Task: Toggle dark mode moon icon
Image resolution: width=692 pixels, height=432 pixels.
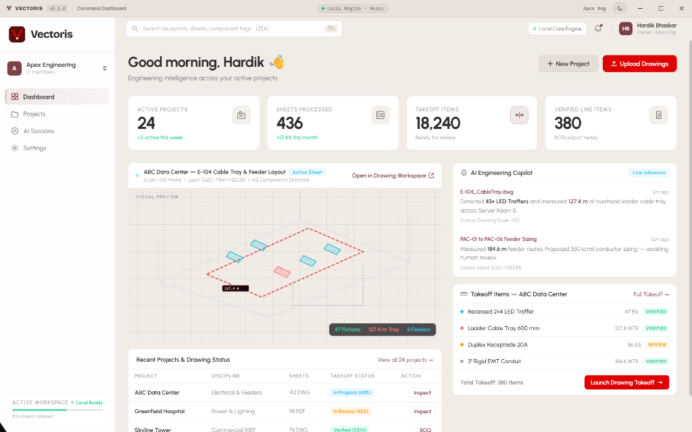Action: click(620, 8)
